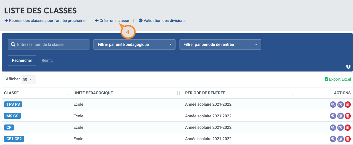The height and width of the screenshot is (145, 353).
Task: Click the MS GS class badge
Action: pos(12,116)
